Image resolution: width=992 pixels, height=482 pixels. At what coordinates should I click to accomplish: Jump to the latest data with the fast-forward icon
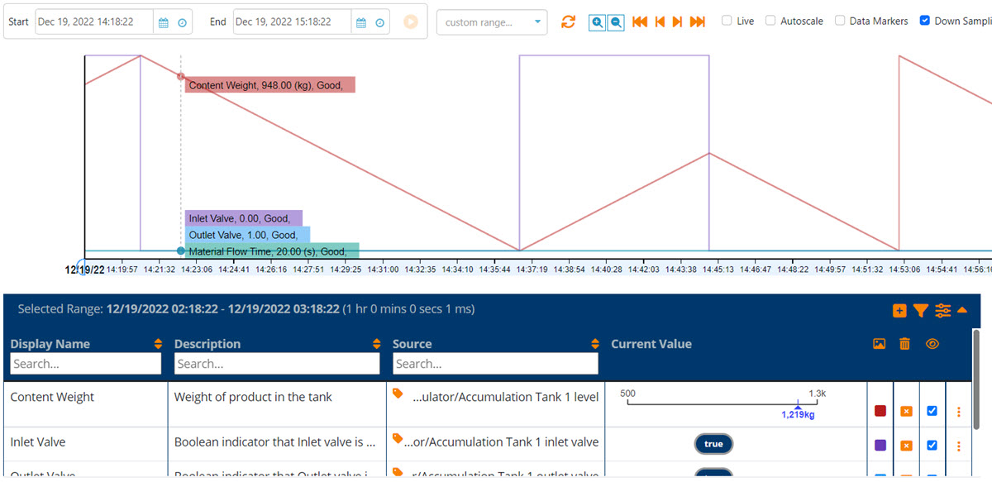click(698, 22)
